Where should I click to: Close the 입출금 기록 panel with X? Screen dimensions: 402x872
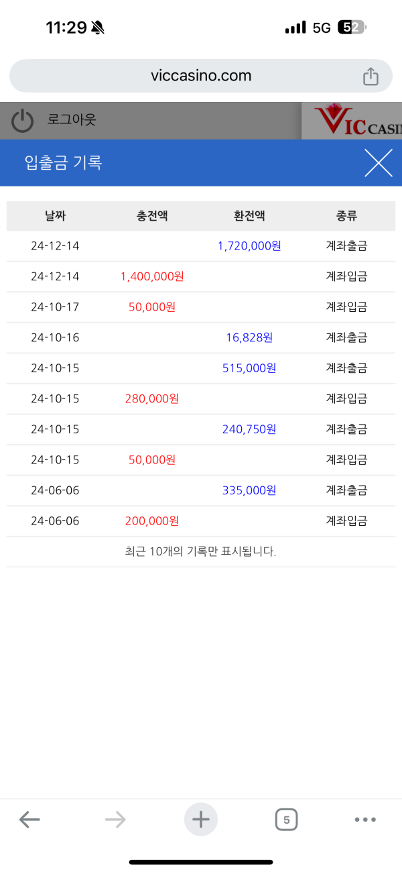(379, 163)
